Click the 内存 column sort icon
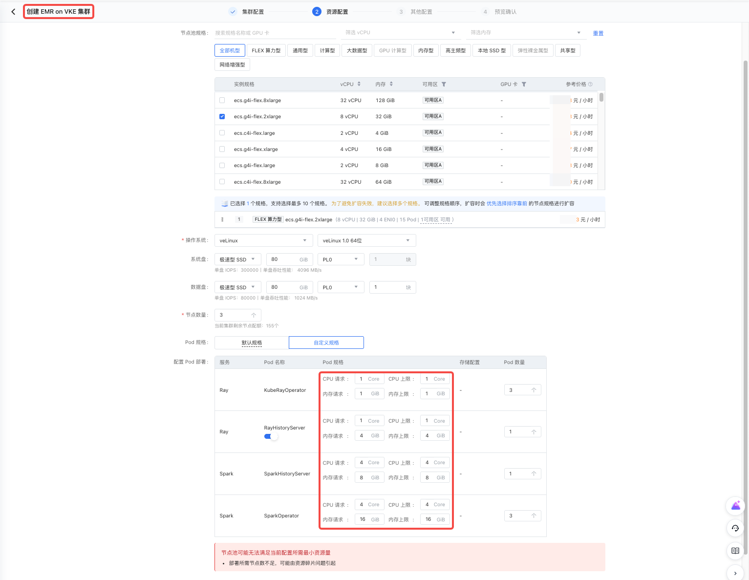 point(391,84)
